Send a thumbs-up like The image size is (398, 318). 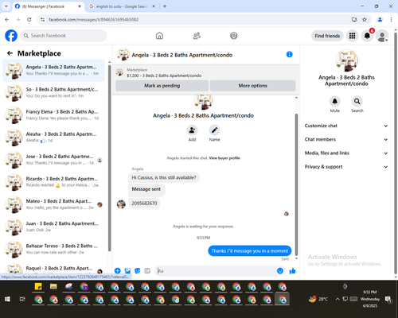pos(292,270)
